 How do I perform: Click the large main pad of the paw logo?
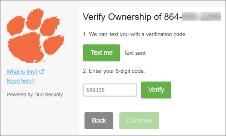point(26,47)
